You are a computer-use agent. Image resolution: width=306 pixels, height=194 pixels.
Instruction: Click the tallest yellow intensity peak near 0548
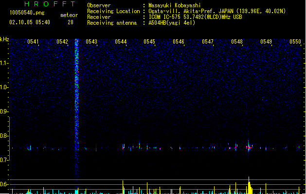click(x=249, y=186)
